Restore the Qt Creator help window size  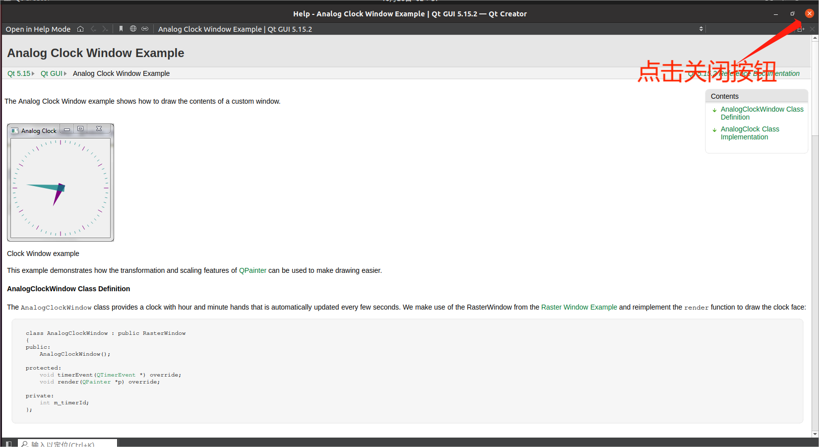coord(792,14)
